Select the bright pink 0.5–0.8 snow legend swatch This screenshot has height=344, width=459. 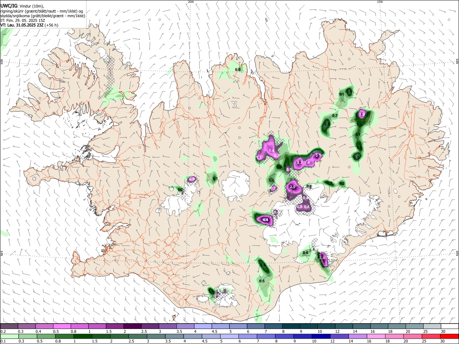point(62,326)
